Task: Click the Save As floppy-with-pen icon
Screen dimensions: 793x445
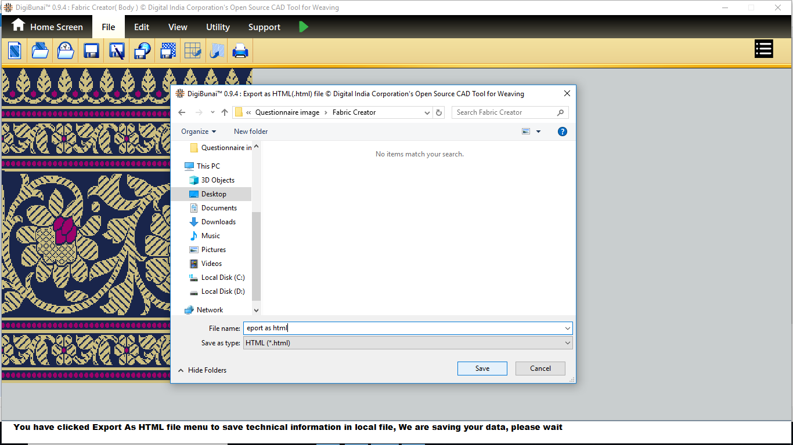Action: tap(117, 51)
